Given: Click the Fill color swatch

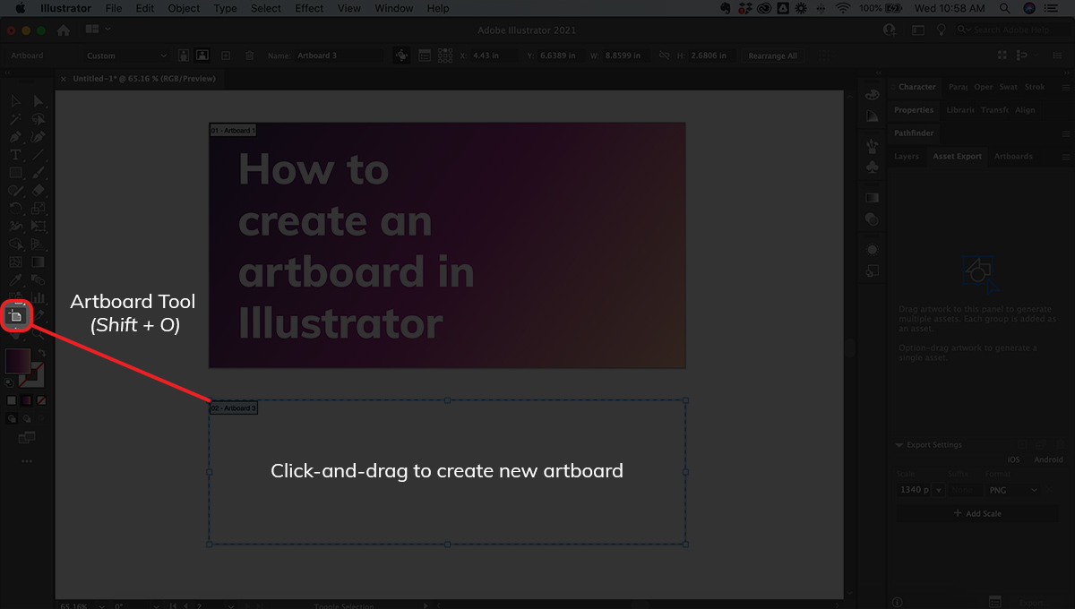Looking at the screenshot, I should 18,361.
